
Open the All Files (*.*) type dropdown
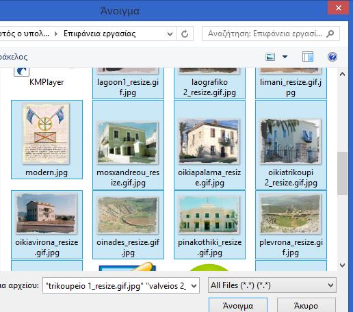272,285
